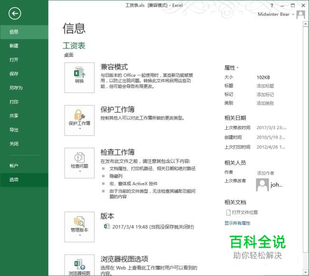The height and width of the screenshot is (276, 309).
Task: Click the 宏、窗体或 ActiveX 控件 bullet item
Action: click(134, 184)
